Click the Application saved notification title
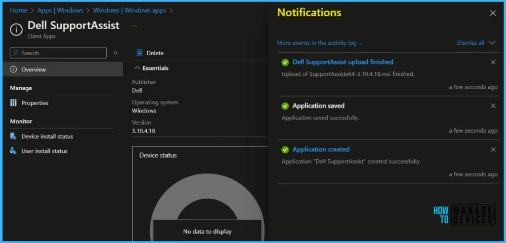This screenshot has height=243, width=506. coord(319,105)
